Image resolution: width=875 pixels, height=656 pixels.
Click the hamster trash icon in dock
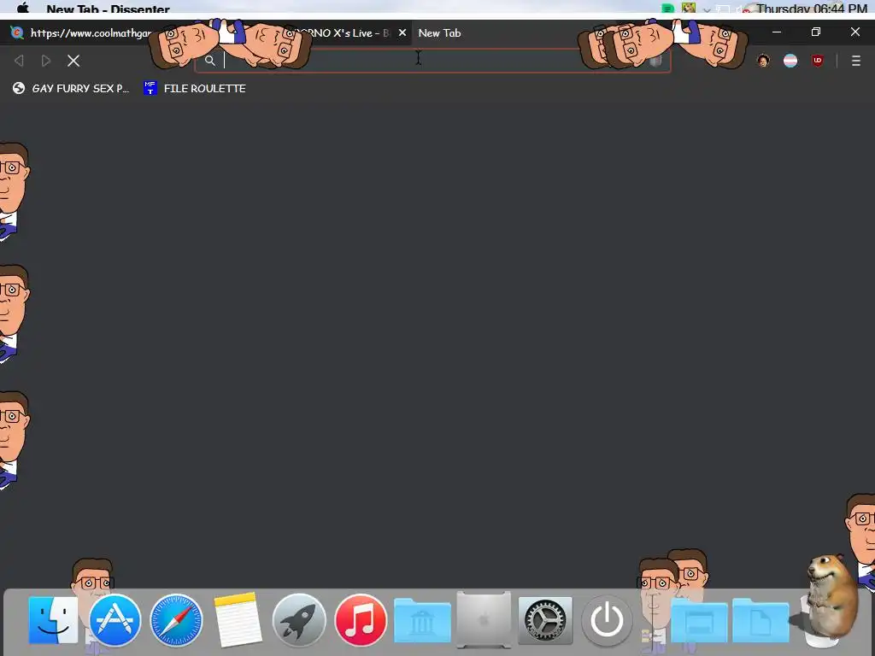[829, 602]
